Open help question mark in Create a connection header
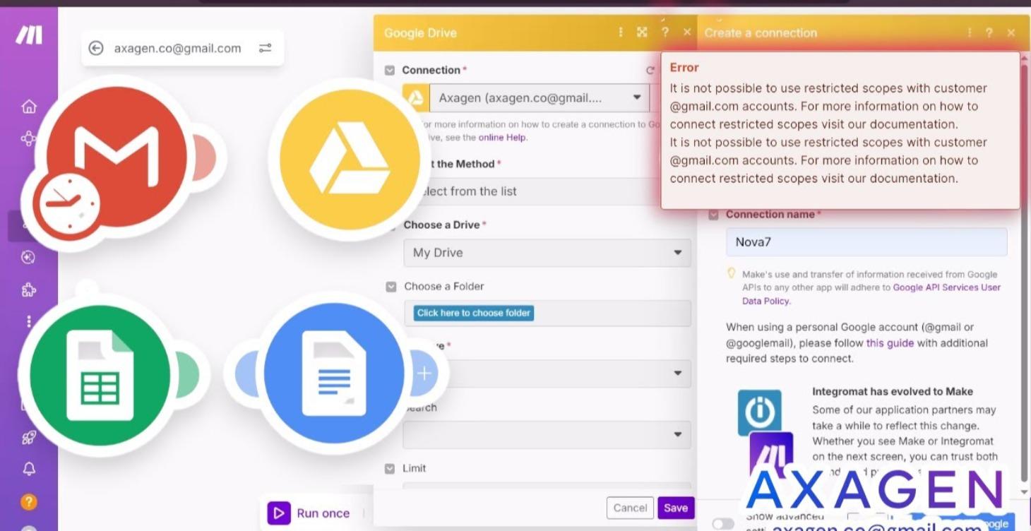Viewport: 1031px width, 531px height. coord(989,32)
